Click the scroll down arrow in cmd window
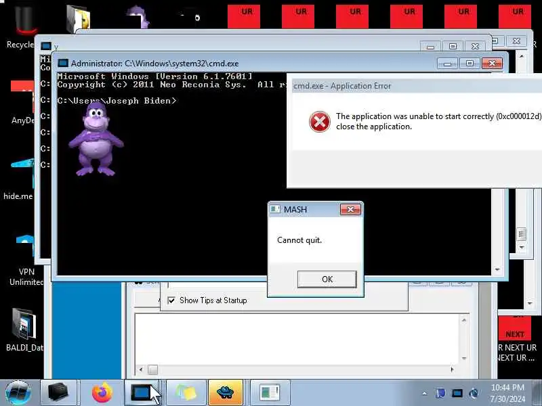Viewport: 542px width, 406px height. pos(497,269)
